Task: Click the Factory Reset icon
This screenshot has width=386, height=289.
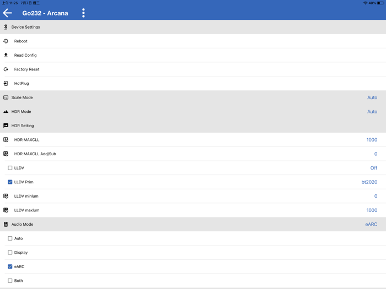Action: point(6,69)
